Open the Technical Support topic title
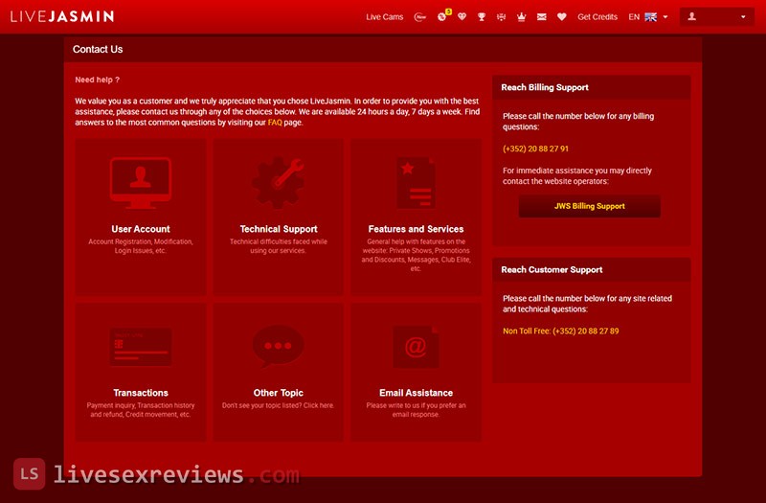The height and width of the screenshot is (503, 766). click(x=279, y=229)
